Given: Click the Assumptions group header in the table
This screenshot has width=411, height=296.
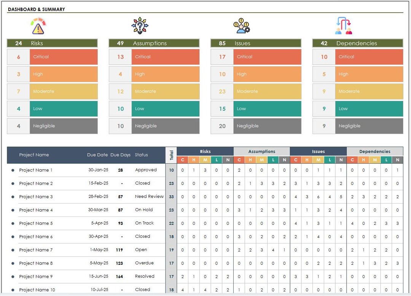Looking at the screenshot, I should (x=261, y=151).
